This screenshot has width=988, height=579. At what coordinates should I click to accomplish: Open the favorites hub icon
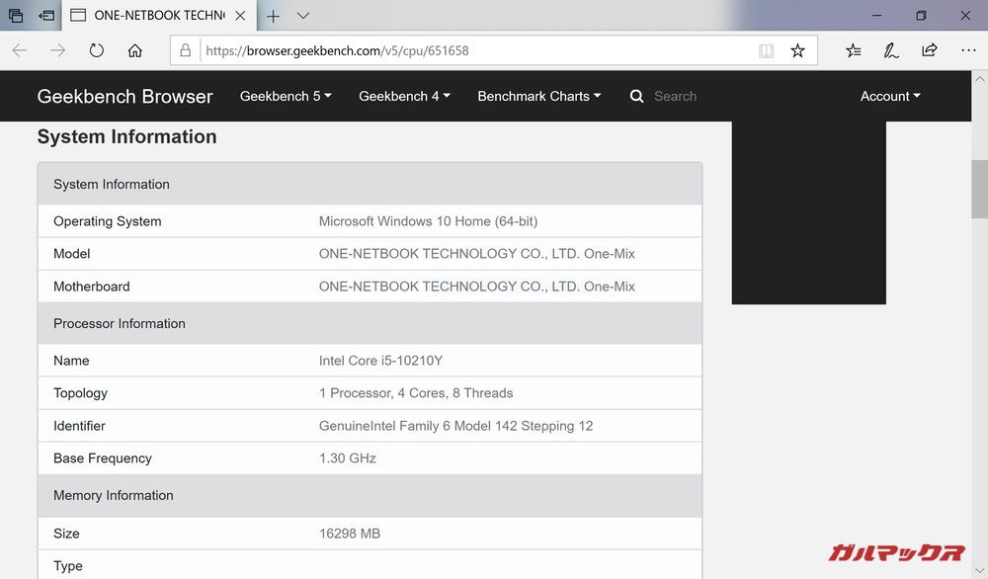[x=854, y=50]
